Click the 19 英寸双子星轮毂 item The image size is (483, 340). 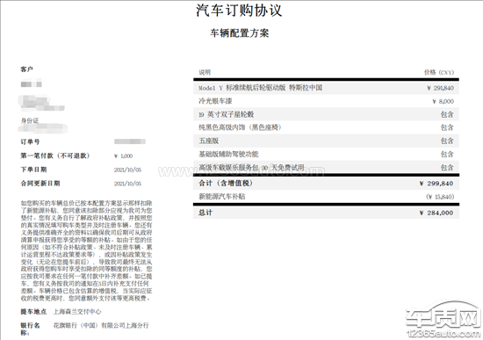227,115
